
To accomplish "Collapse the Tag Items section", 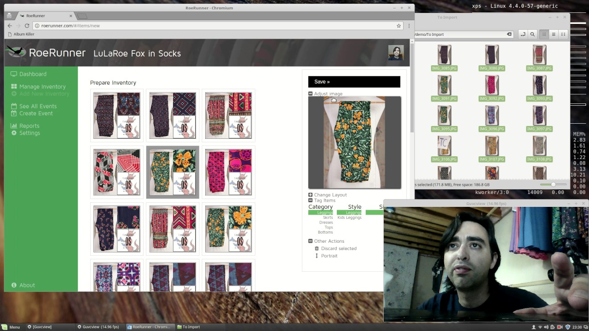I will (311, 200).
